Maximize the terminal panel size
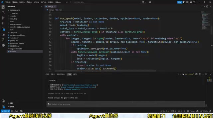The image size is (213, 119). [x=207, y=74]
